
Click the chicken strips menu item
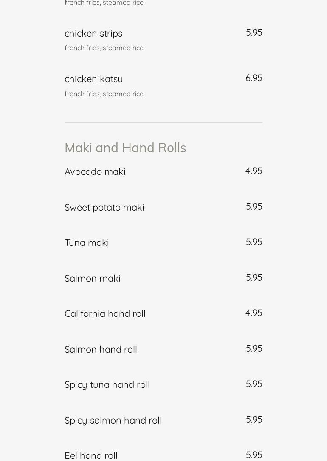(x=93, y=33)
